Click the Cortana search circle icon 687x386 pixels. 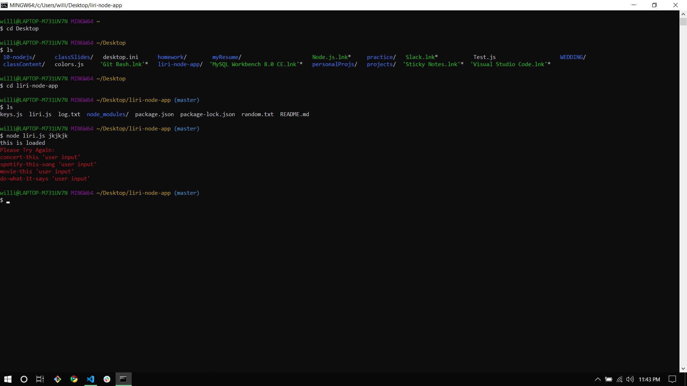[x=24, y=379]
